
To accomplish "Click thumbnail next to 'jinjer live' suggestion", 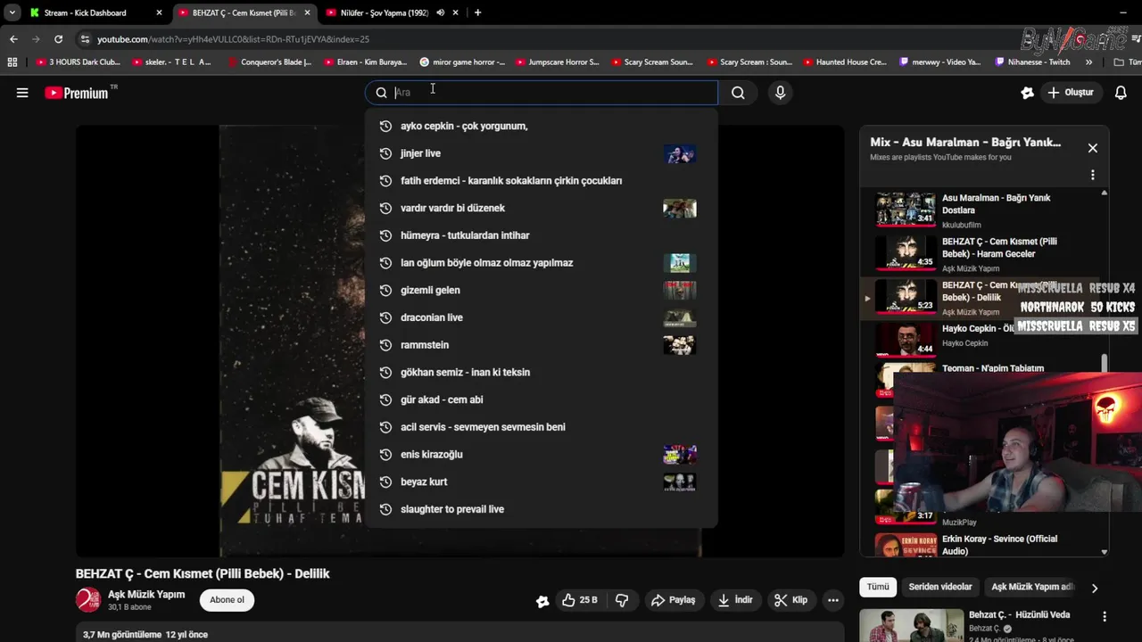I will coord(679,153).
